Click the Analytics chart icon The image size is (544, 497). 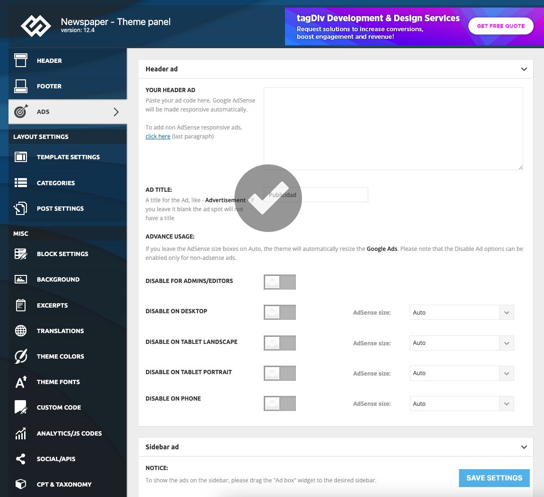(x=21, y=433)
